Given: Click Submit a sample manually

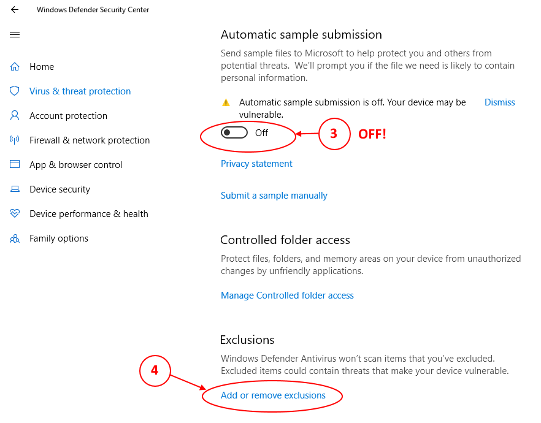Looking at the screenshot, I should point(274,196).
